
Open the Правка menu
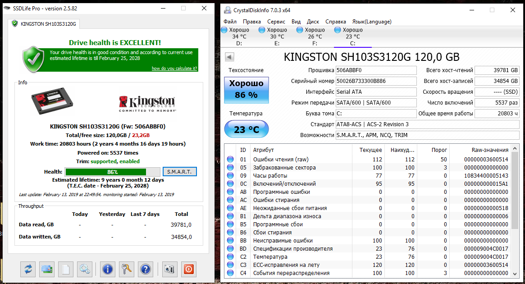coord(252,22)
